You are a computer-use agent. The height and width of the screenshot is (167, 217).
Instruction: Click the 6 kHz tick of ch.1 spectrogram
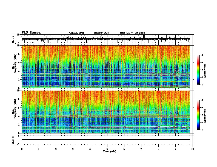tap(19, 62)
